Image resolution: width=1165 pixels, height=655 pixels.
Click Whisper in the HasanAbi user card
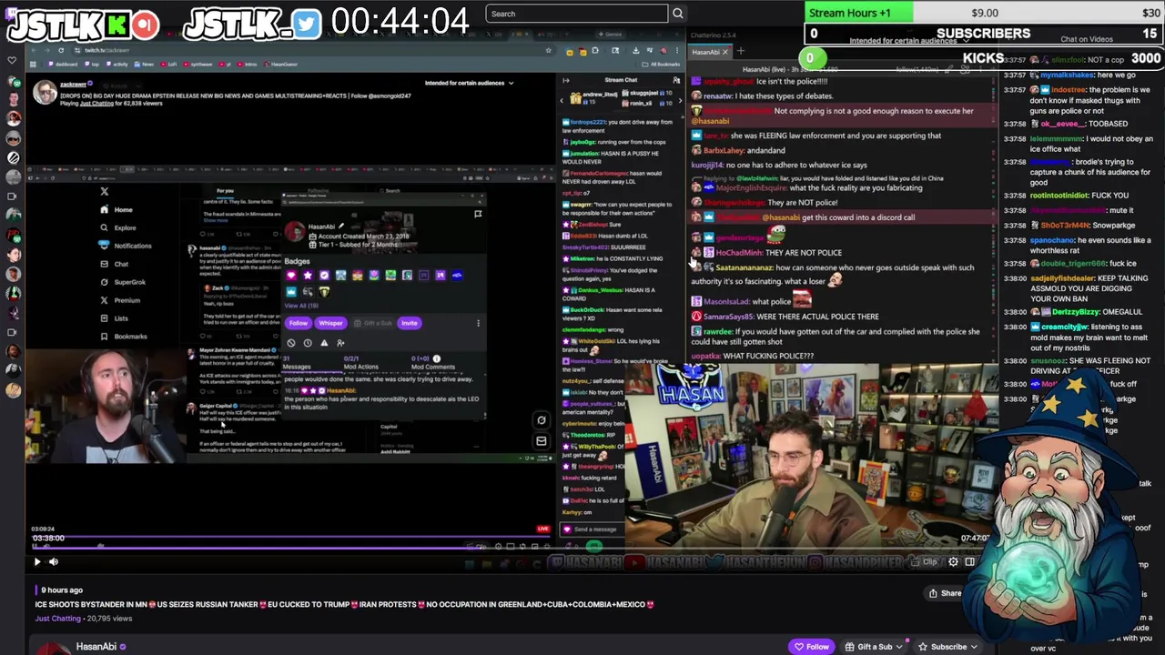[330, 323]
